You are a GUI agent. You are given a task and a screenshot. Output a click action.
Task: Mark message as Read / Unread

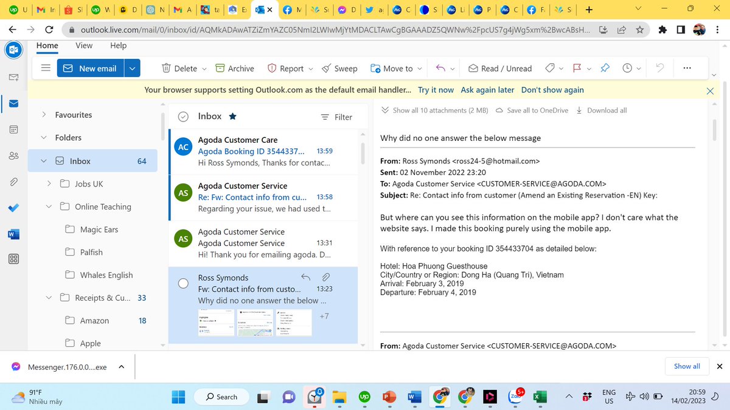(499, 69)
